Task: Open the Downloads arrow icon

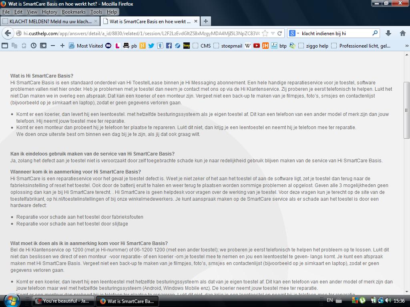Action: click(x=388, y=33)
